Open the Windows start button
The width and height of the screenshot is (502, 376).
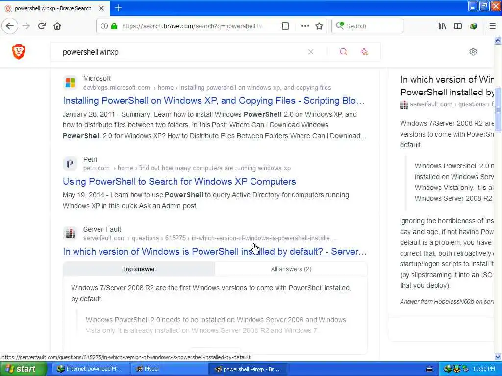(x=23, y=369)
